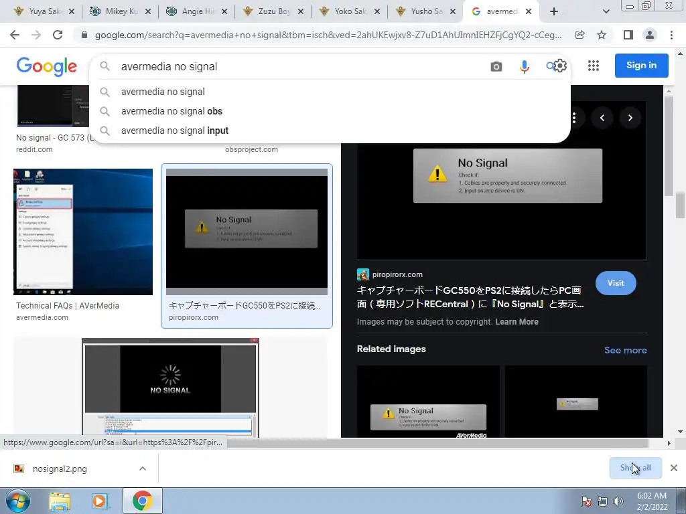Click Show all downloads button

[x=635, y=468]
